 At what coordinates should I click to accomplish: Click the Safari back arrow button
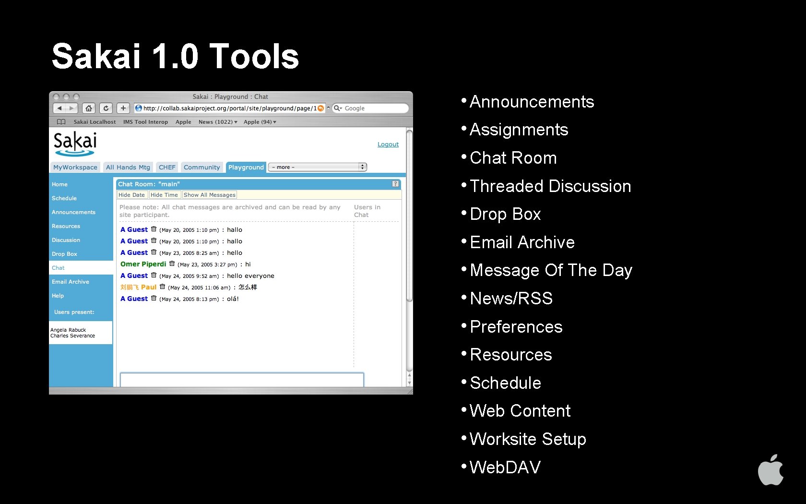tap(59, 108)
